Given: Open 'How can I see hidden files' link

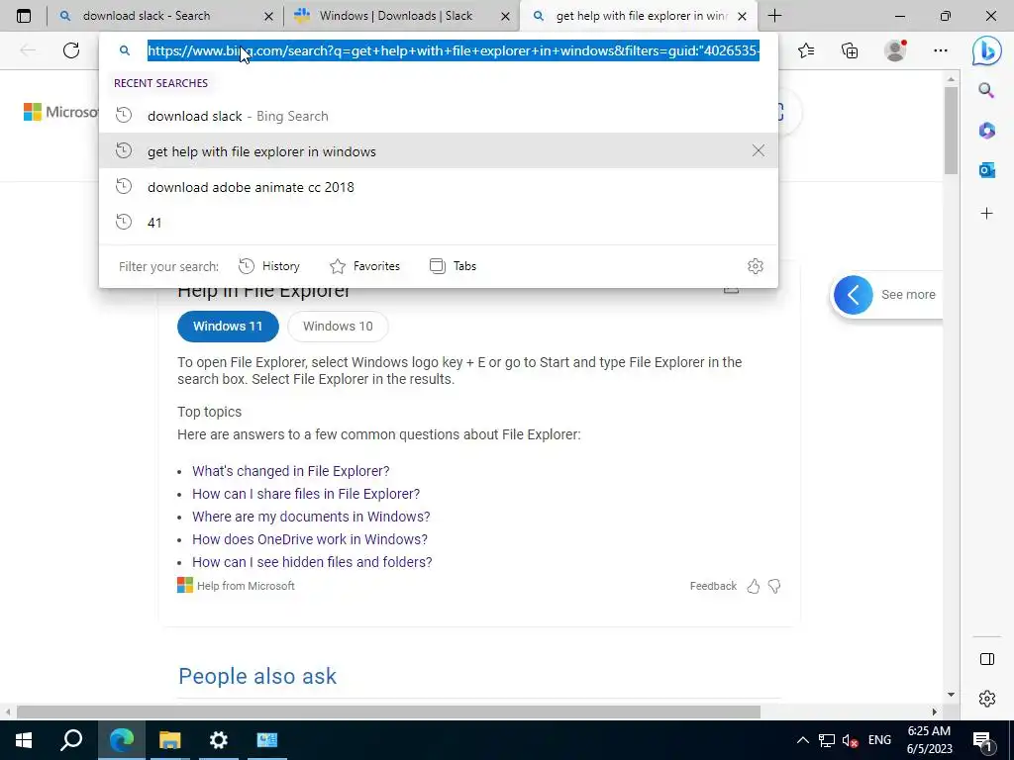Looking at the screenshot, I should coord(312,562).
